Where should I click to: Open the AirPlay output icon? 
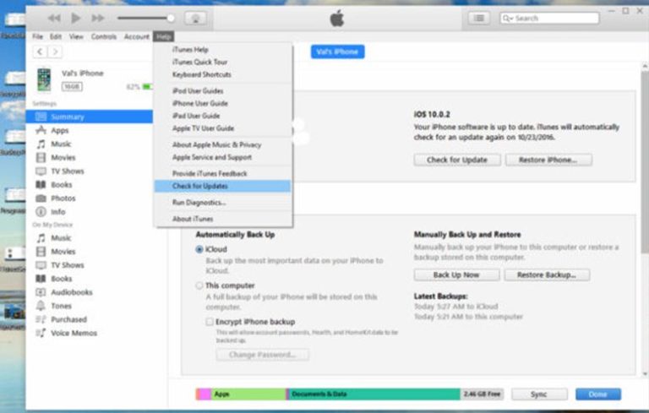point(195,18)
